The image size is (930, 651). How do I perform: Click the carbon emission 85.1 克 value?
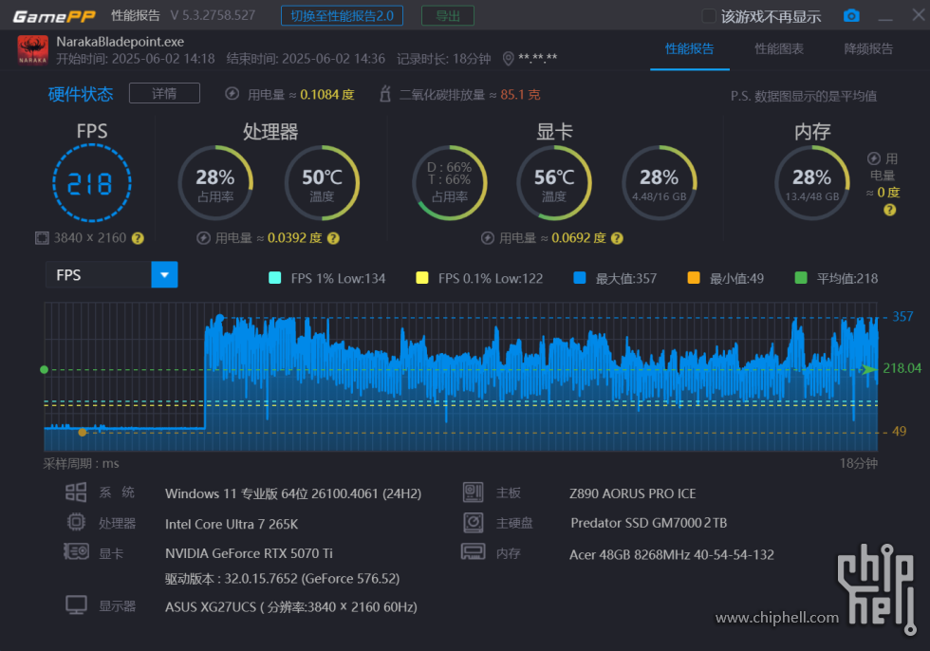(x=520, y=95)
